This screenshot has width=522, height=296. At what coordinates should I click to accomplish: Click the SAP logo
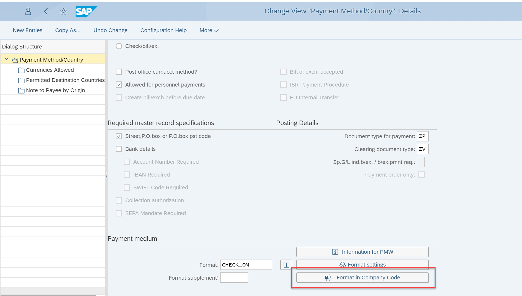click(86, 11)
